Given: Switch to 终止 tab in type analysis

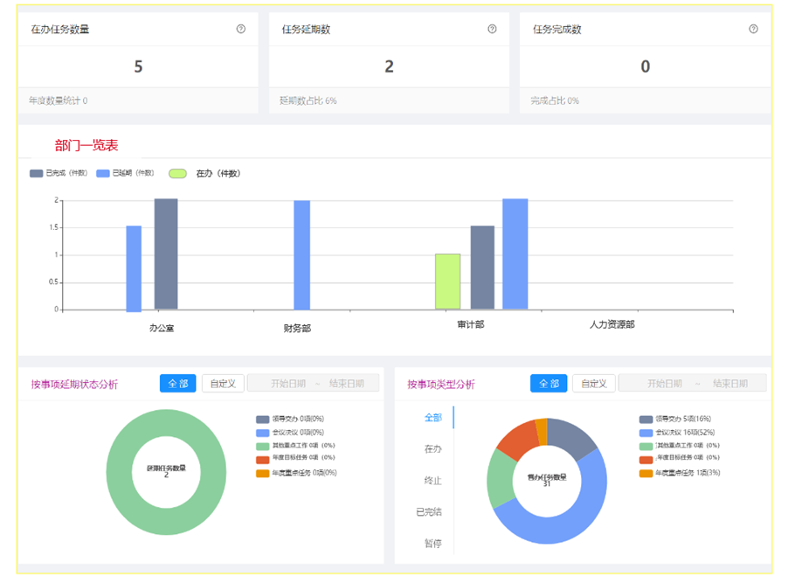Looking at the screenshot, I should (x=433, y=481).
